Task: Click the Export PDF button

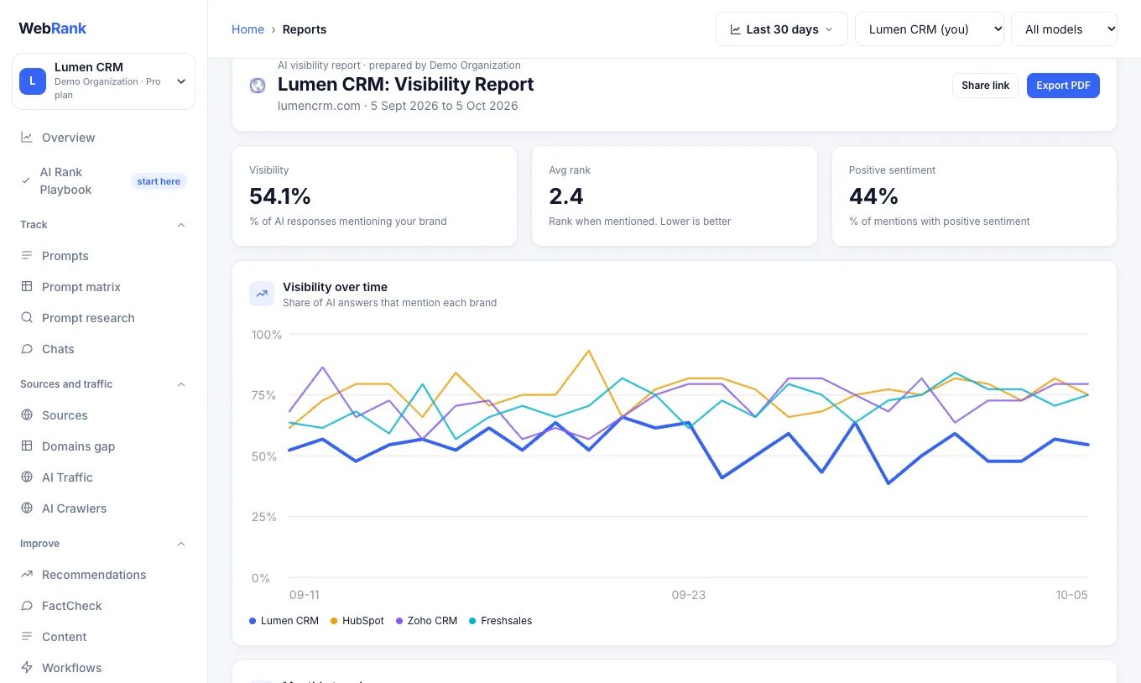Action: (1063, 86)
